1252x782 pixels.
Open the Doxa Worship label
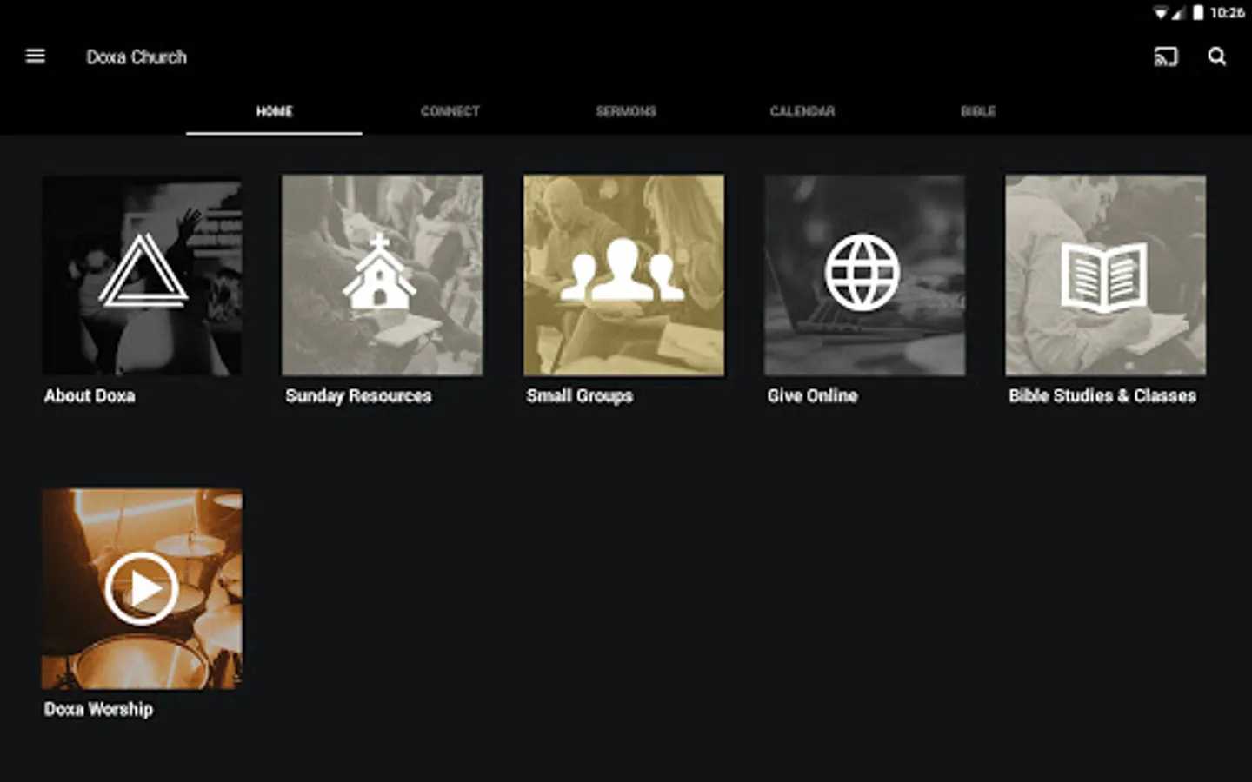pos(98,709)
